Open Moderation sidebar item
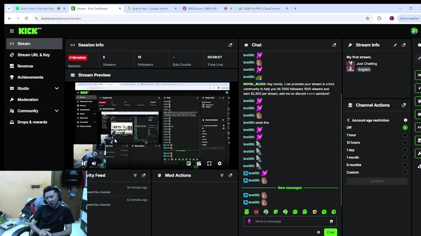The width and height of the screenshot is (421, 236). coord(34,100)
